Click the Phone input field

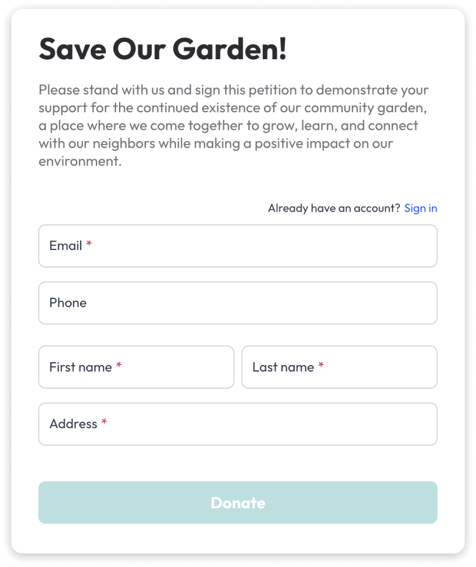click(237, 303)
